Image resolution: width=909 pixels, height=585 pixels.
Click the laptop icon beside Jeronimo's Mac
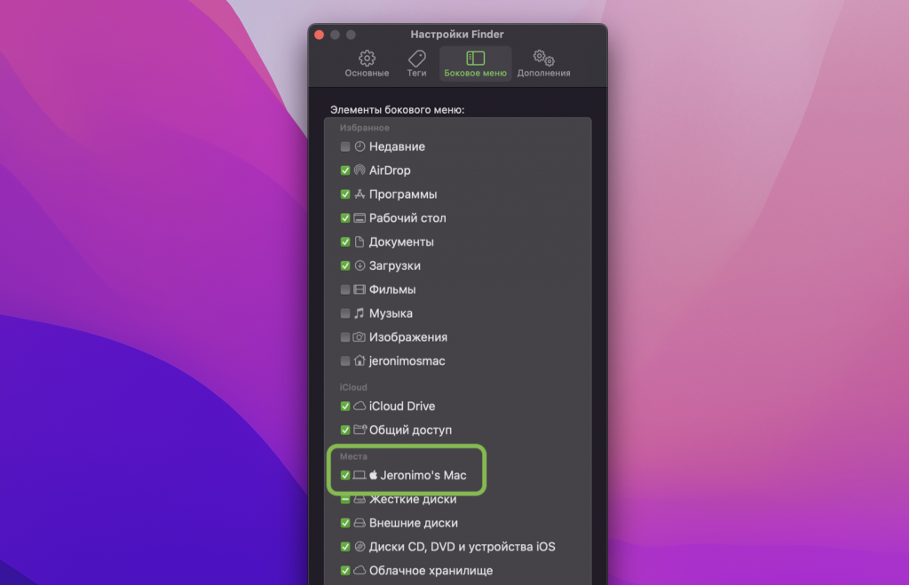pos(360,475)
